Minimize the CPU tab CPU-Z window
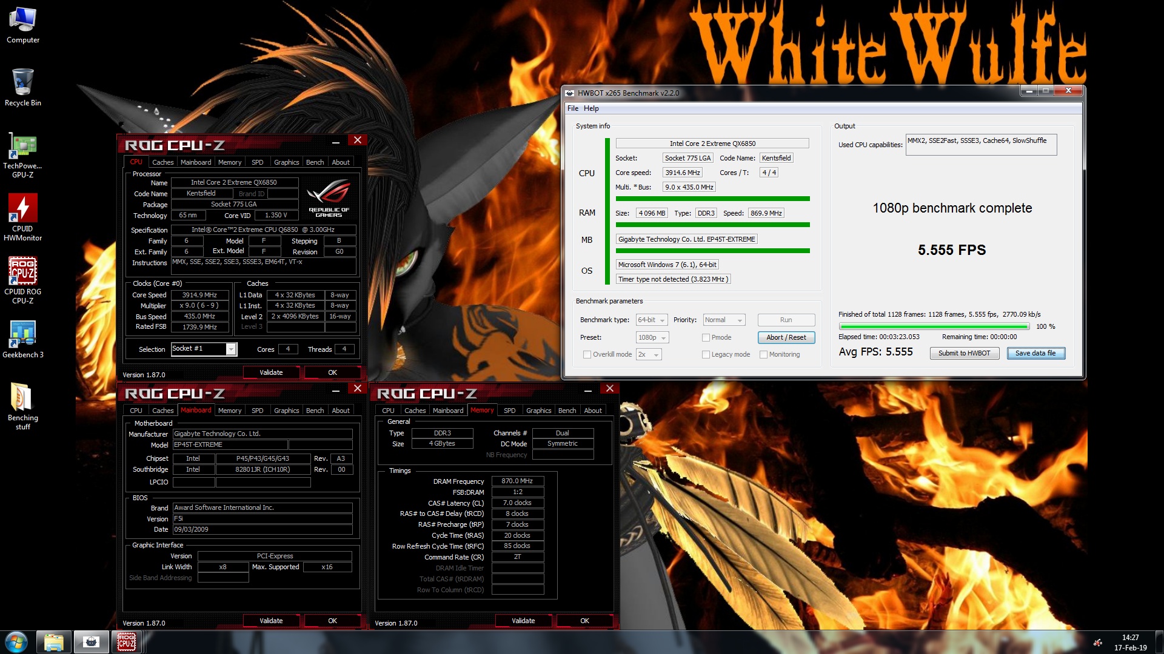 click(335, 142)
